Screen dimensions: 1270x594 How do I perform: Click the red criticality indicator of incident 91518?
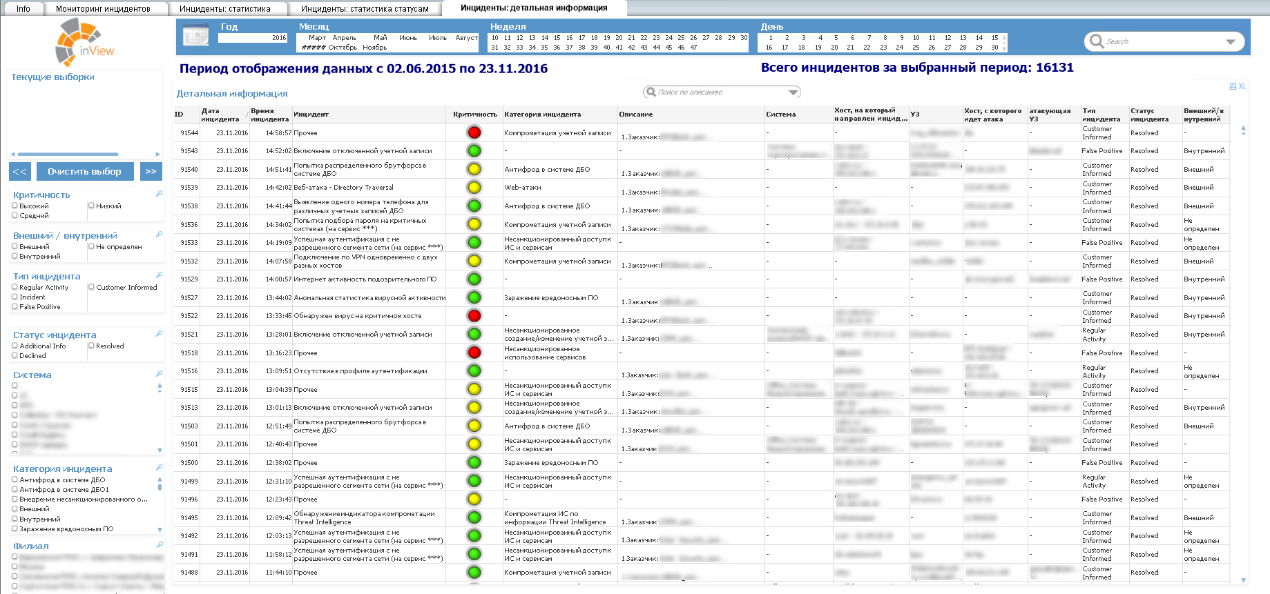[474, 353]
